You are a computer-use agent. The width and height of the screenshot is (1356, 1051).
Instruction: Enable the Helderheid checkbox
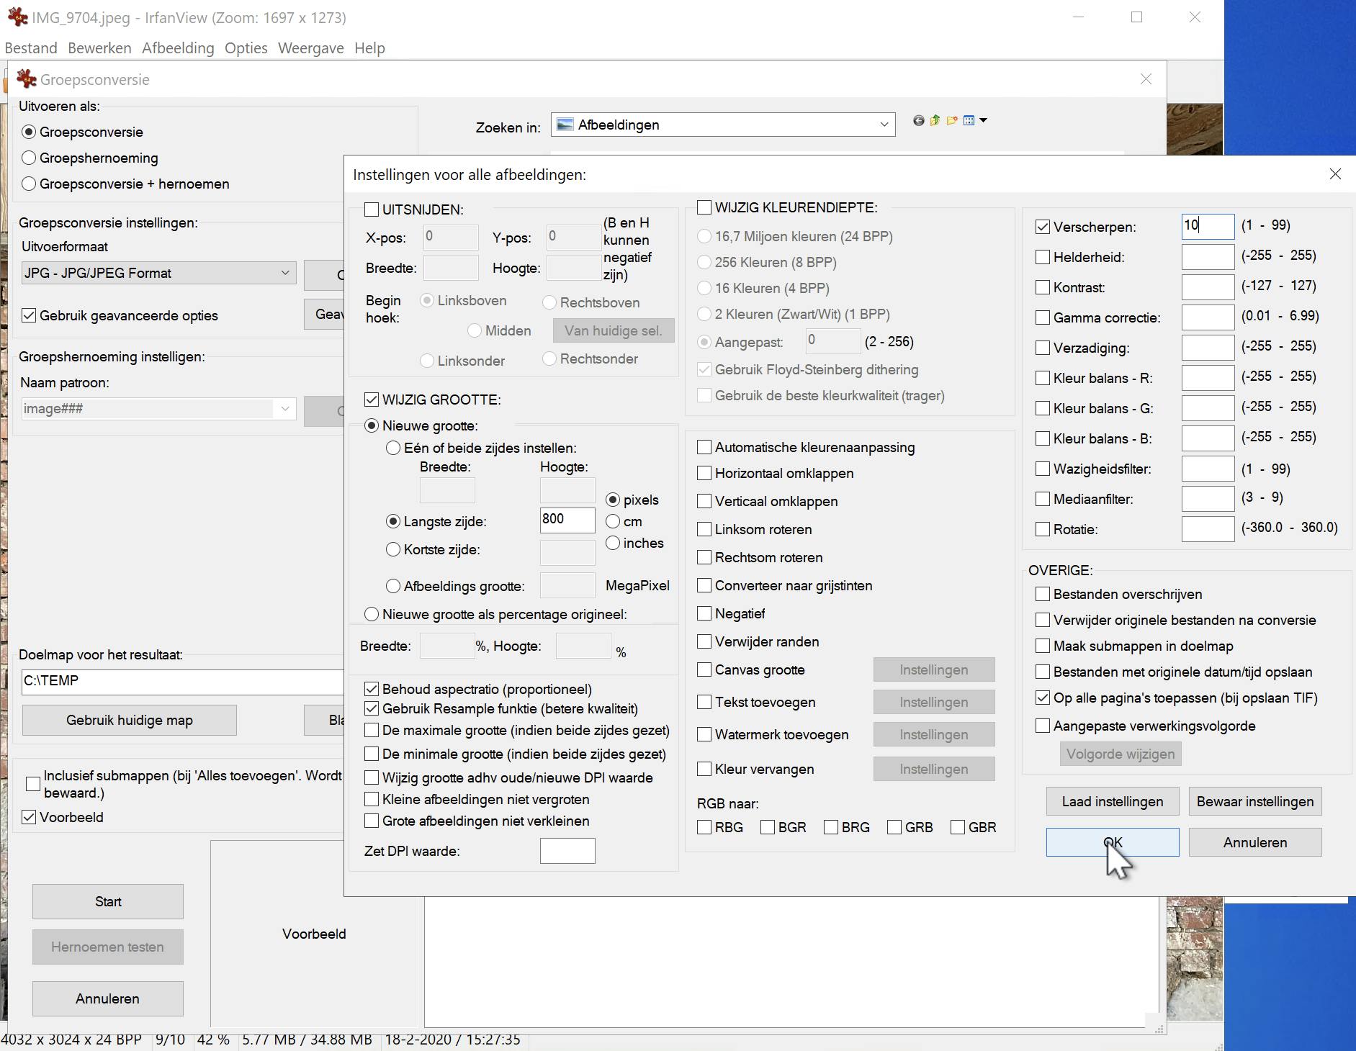pos(1042,257)
